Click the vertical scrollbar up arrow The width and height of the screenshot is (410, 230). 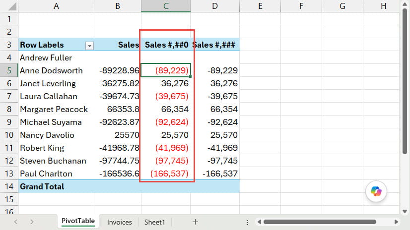point(405,4)
